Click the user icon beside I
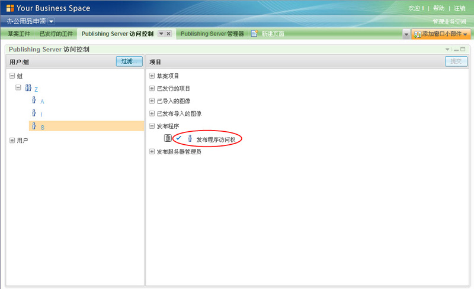The width and height of the screenshot is (474, 289). pyautogui.click(x=34, y=113)
